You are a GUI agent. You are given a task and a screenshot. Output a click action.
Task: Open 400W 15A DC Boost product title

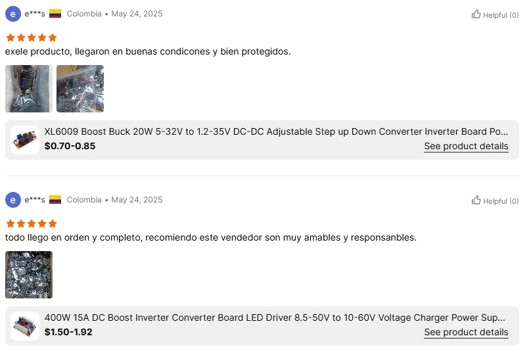coord(276,318)
